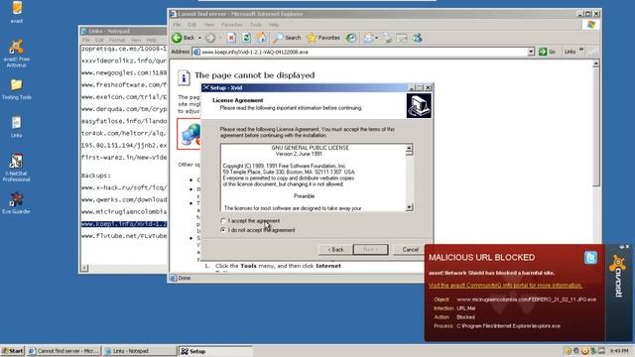Click IE page vertical scrollbar thumb
The width and height of the screenshot is (635, 357).
tap(595, 128)
